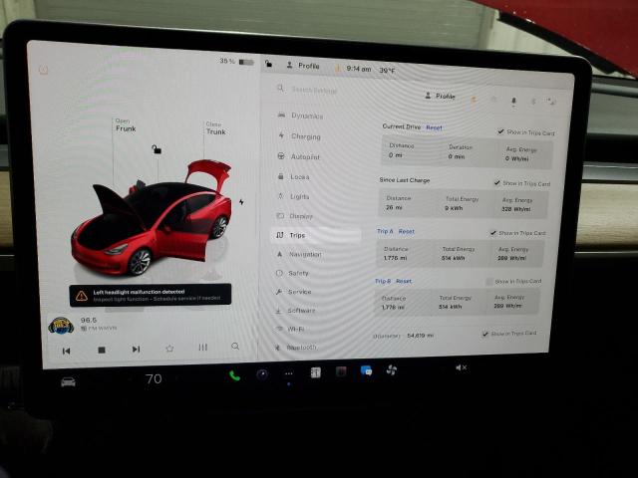The height and width of the screenshot is (478, 638).
Task: Reset the Trip B counter
Action: (x=404, y=281)
